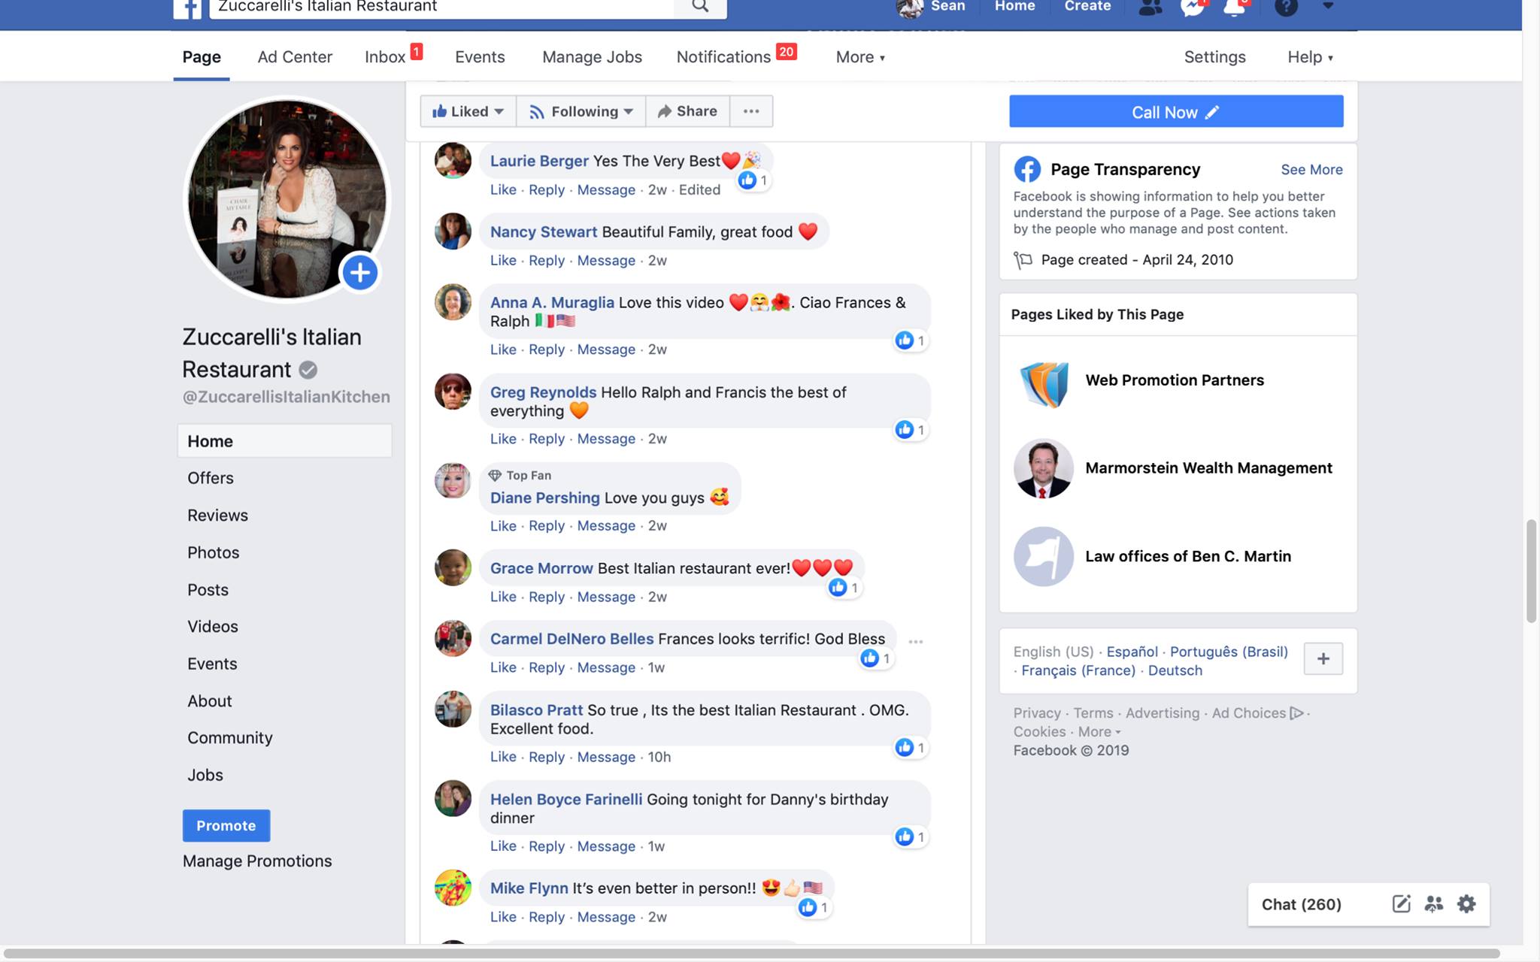Image resolution: width=1540 pixels, height=962 pixels.
Task: Click like reaction on Helen Boyce Farinelli's comment
Action: pos(910,836)
